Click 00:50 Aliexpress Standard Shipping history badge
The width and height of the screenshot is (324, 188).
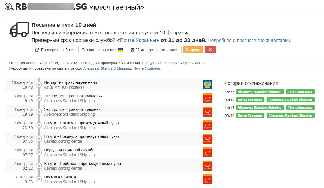click(x=290, y=115)
